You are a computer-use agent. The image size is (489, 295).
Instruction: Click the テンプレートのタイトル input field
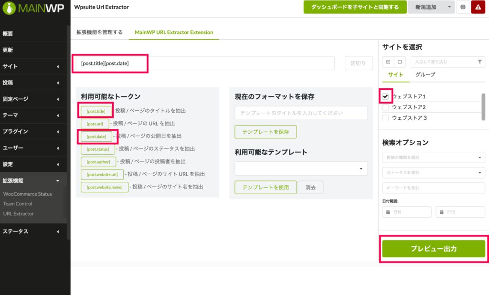pyautogui.click(x=301, y=113)
